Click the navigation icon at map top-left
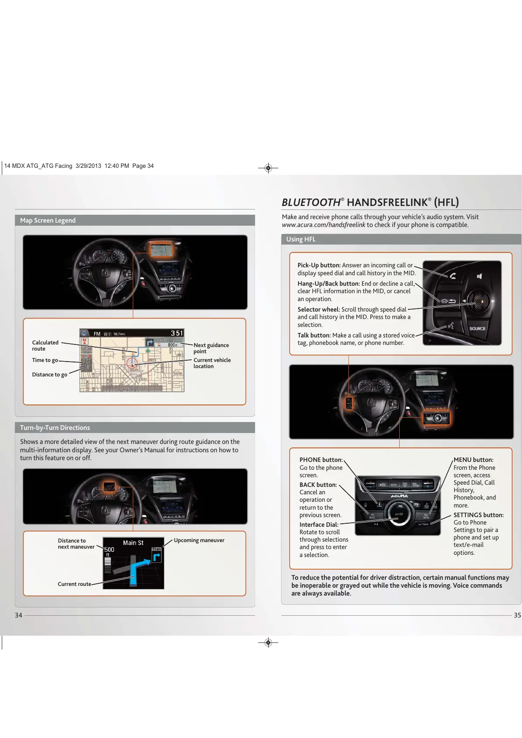 [x=84, y=333]
